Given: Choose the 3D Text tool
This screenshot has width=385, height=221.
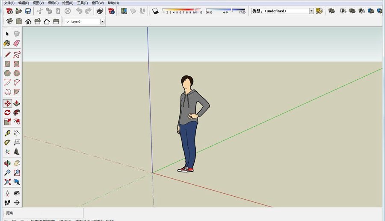Looking at the screenshot, I should [x=16, y=151].
